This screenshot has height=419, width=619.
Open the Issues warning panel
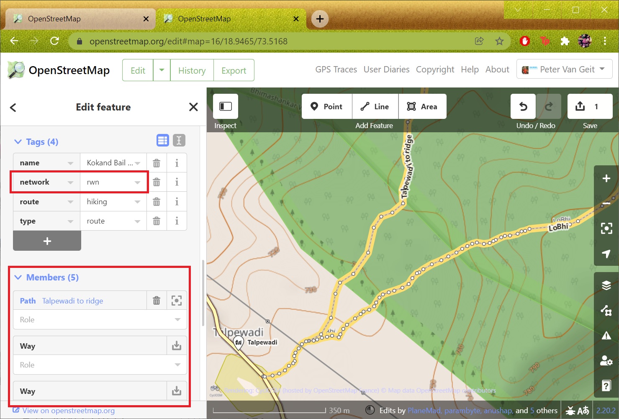click(606, 335)
